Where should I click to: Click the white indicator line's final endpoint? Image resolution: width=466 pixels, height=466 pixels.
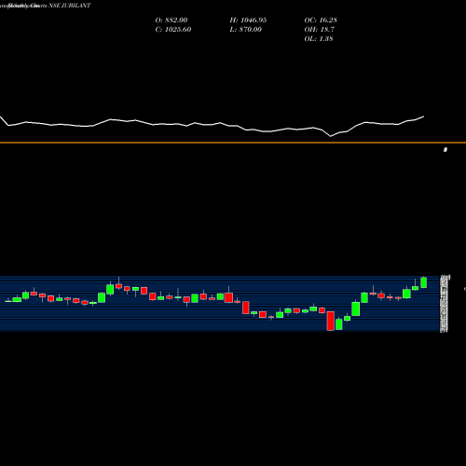coord(424,116)
